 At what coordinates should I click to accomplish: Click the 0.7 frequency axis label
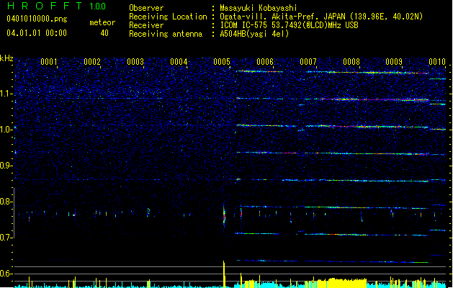(x=6, y=238)
